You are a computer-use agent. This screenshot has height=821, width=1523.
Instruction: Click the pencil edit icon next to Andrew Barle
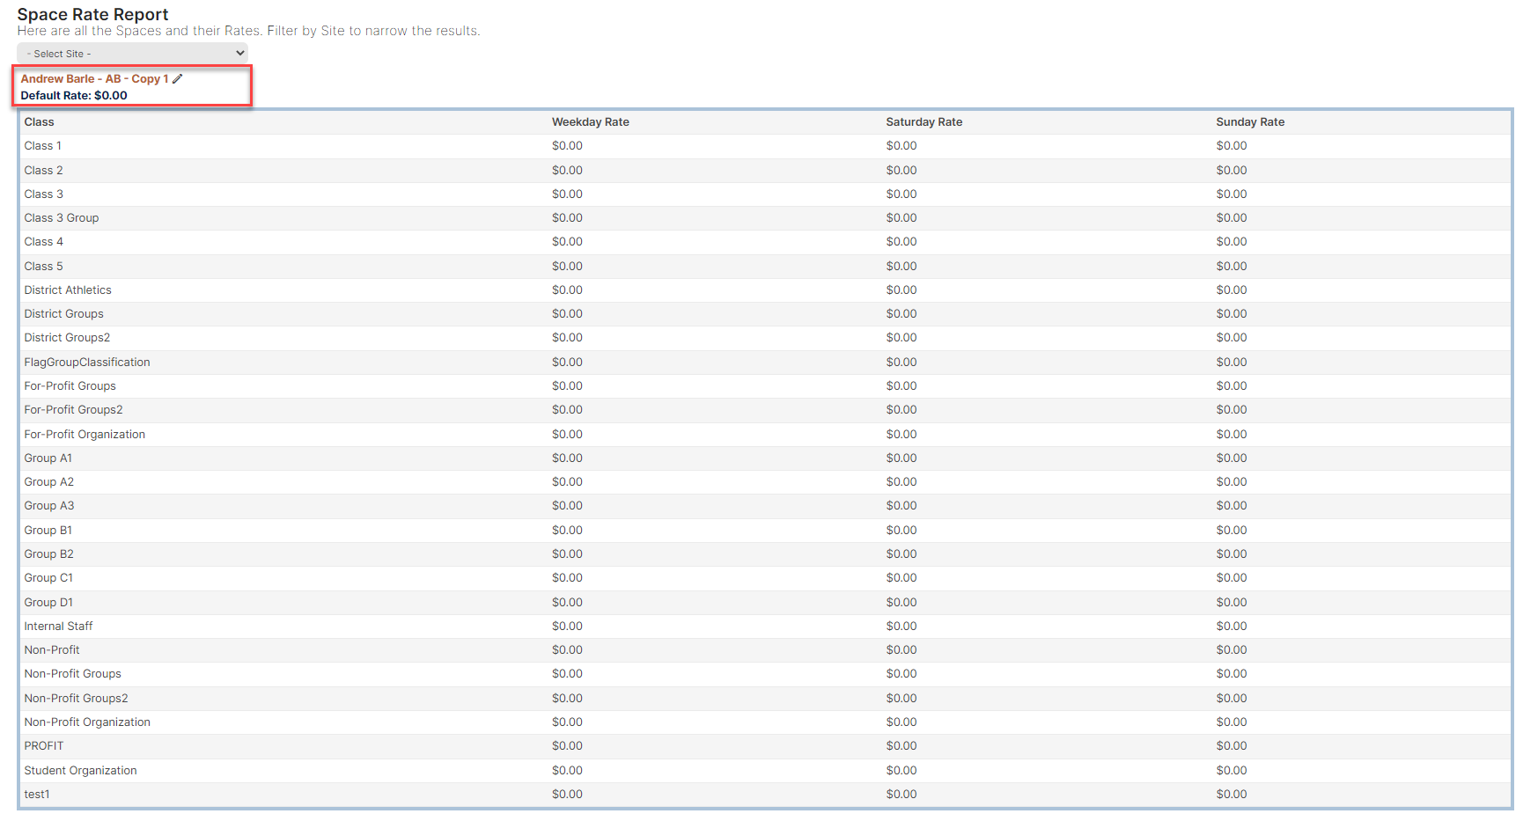coord(177,78)
